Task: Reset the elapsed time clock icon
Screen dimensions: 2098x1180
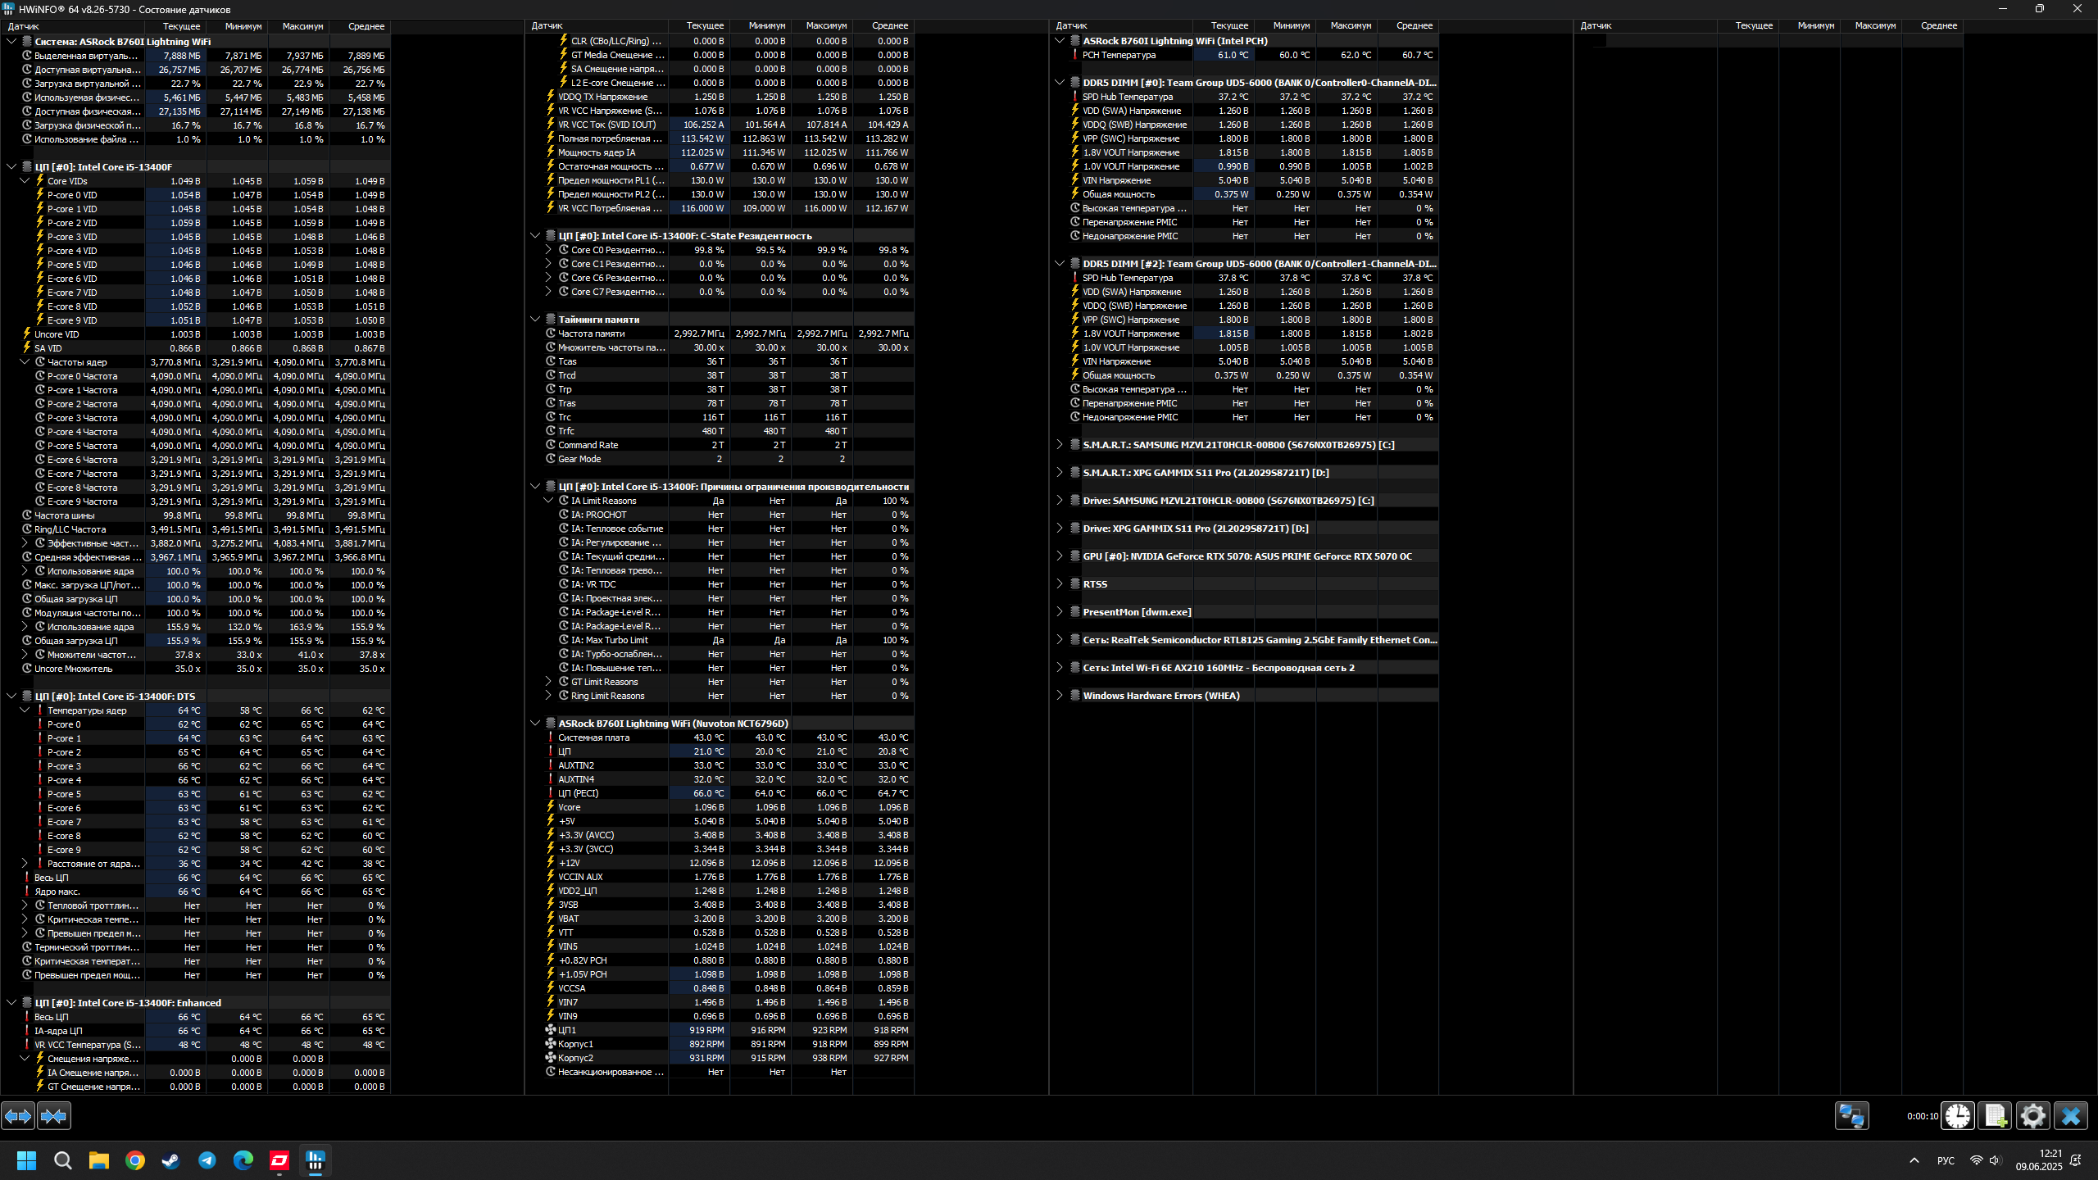Action: [x=1958, y=1115]
